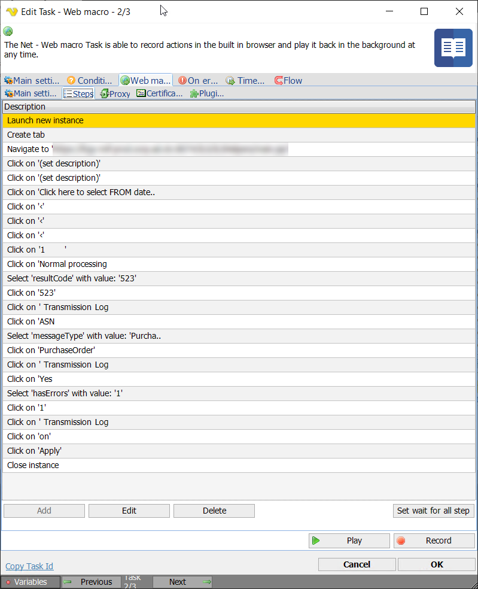
Task: Go to the Next task
Action: (183, 582)
